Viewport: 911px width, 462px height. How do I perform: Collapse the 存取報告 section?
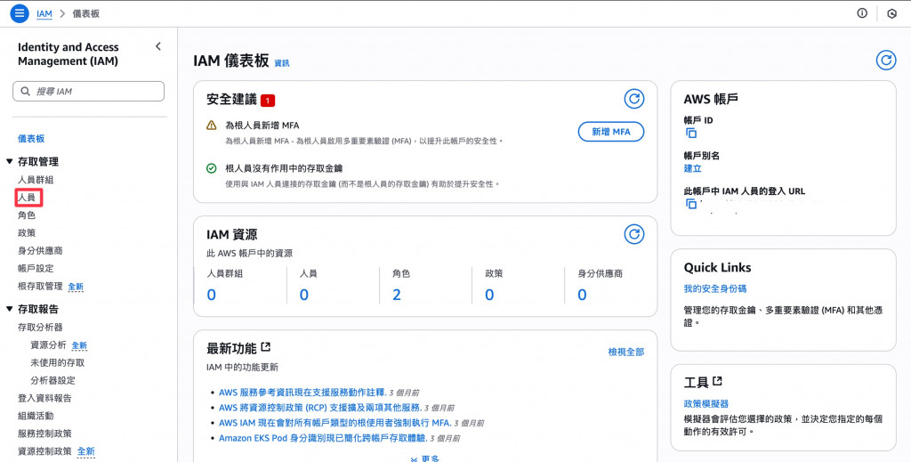[x=9, y=309]
